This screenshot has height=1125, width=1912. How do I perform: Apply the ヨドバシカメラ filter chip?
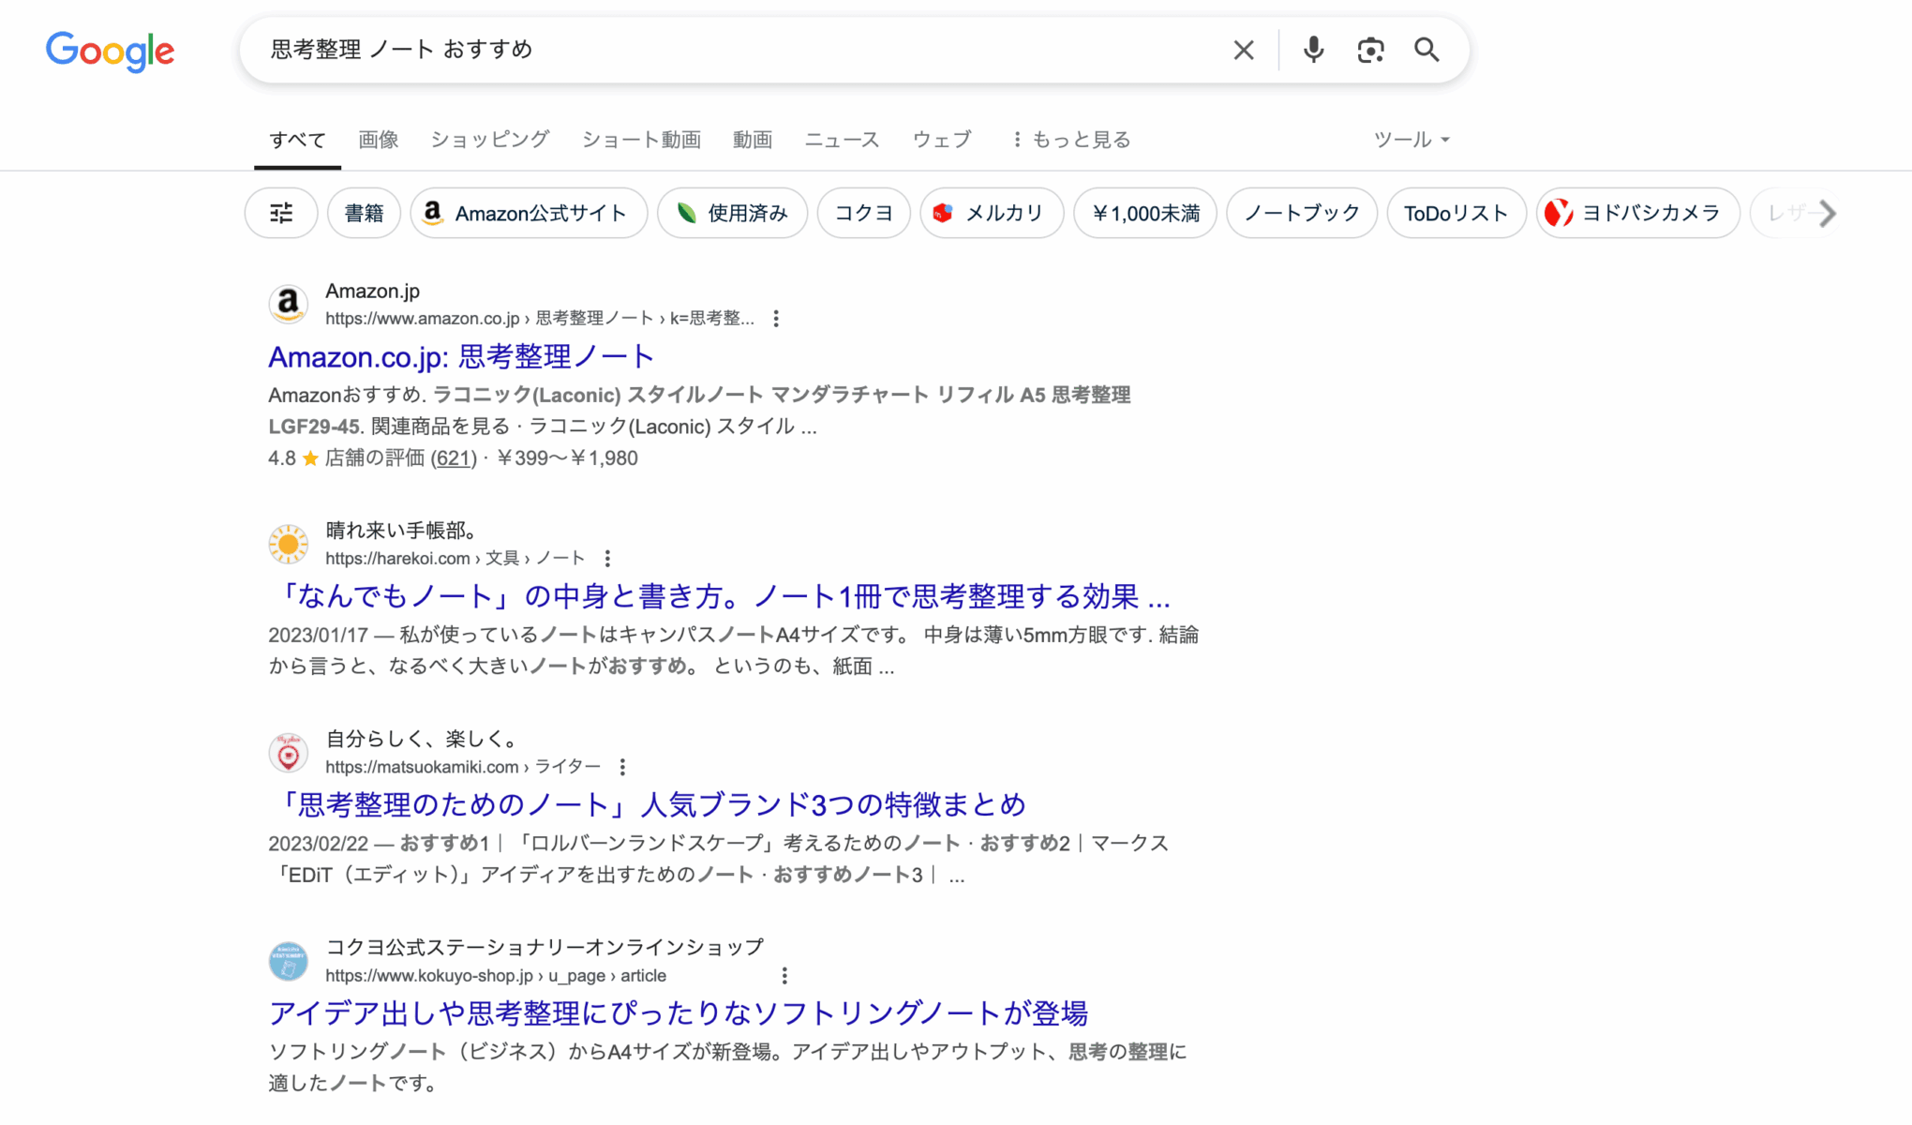(x=1637, y=214)
